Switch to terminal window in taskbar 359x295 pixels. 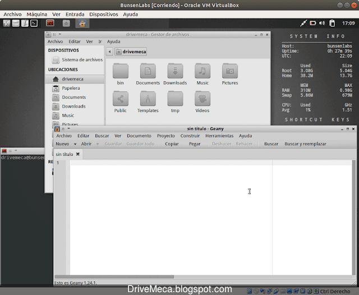tap(50, 24)
